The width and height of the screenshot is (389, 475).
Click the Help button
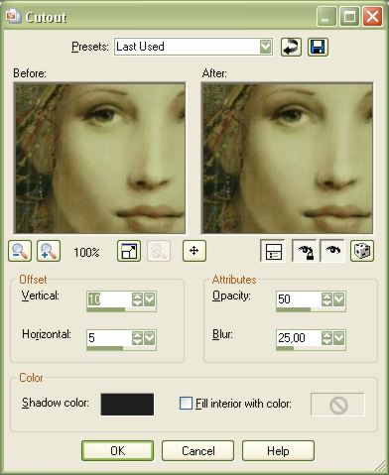point(278,451)
